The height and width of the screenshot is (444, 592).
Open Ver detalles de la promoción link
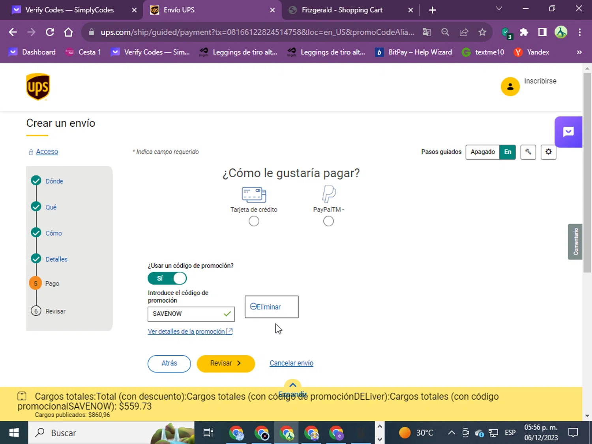pos(190,332)
